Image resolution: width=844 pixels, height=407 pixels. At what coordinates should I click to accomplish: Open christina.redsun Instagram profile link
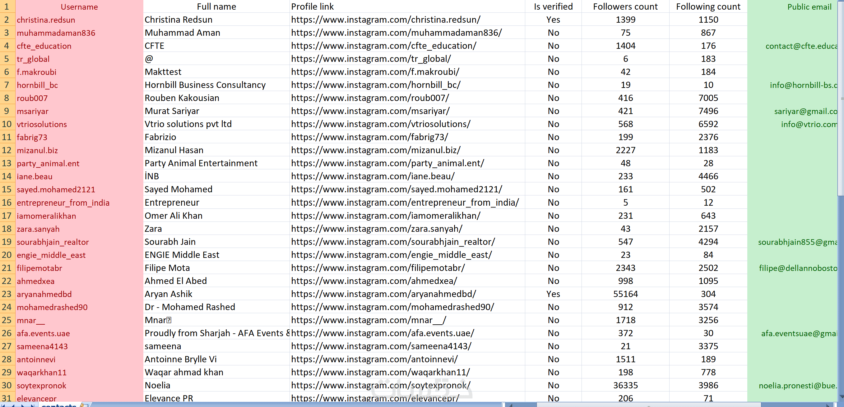click(385, 20)
